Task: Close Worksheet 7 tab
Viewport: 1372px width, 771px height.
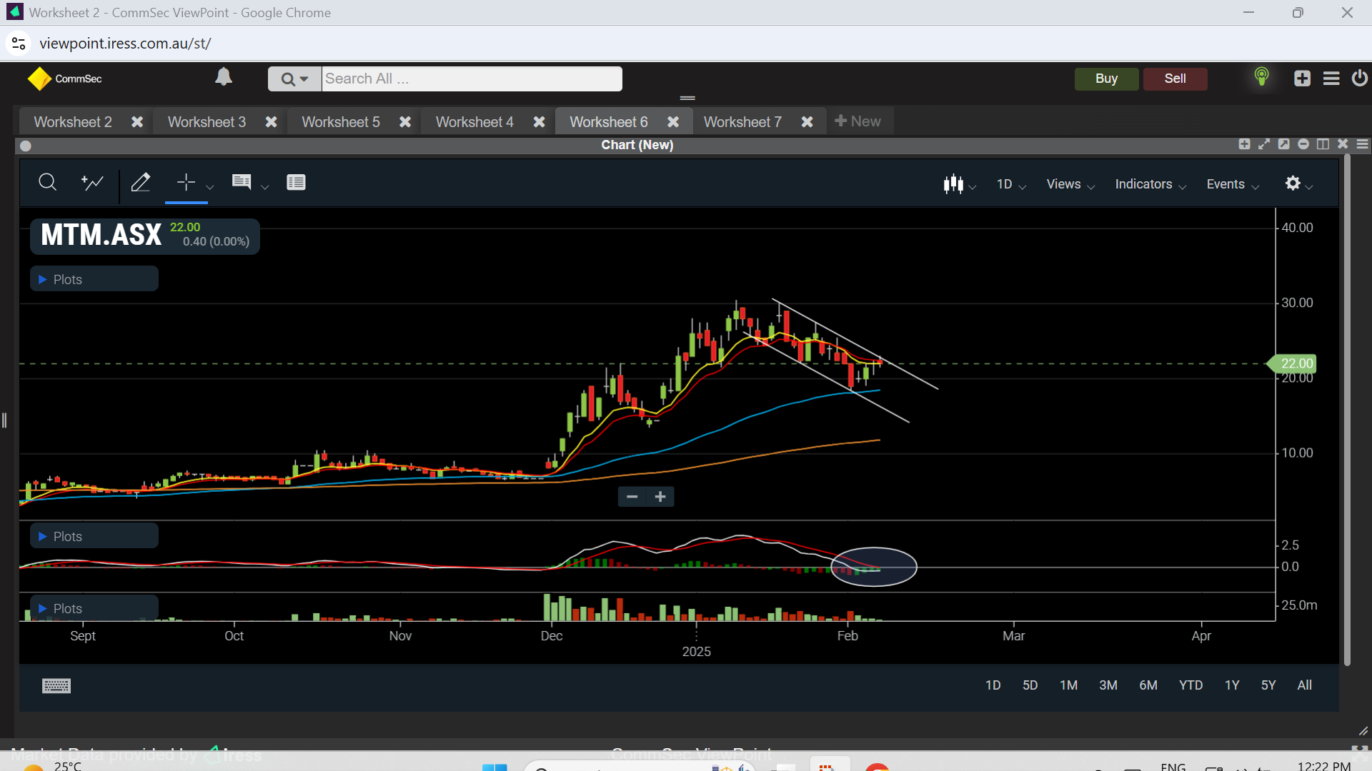Action: click(x=807, y=122)
